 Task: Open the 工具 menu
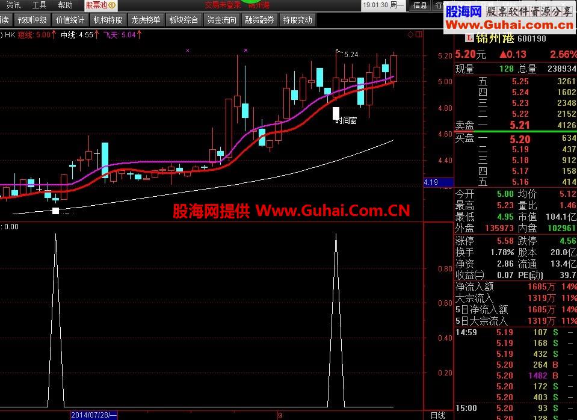39,5
